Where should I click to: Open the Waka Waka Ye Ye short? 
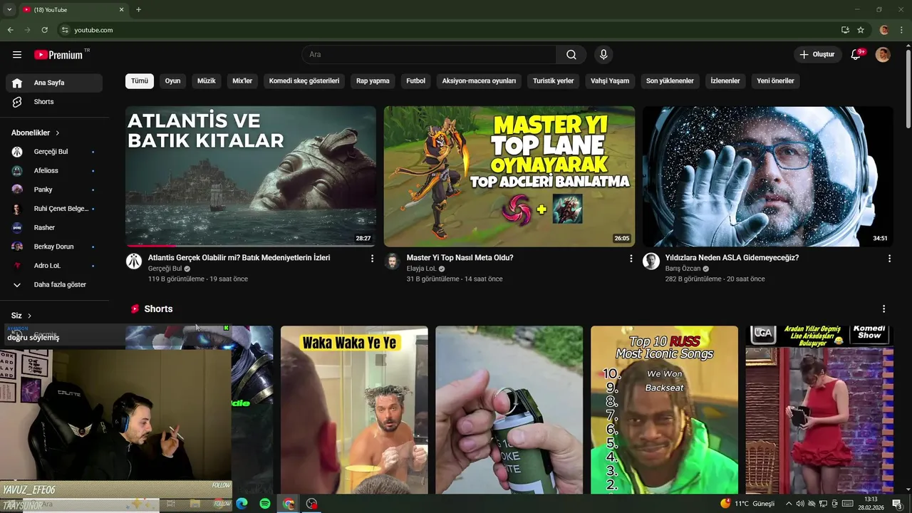tap(354, 410)
